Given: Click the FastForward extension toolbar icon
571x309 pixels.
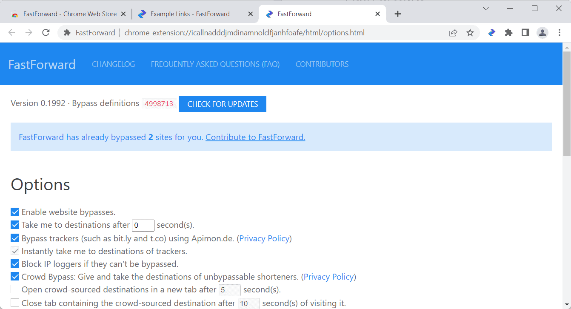Looking at the screenshot, I should [492, 33].
